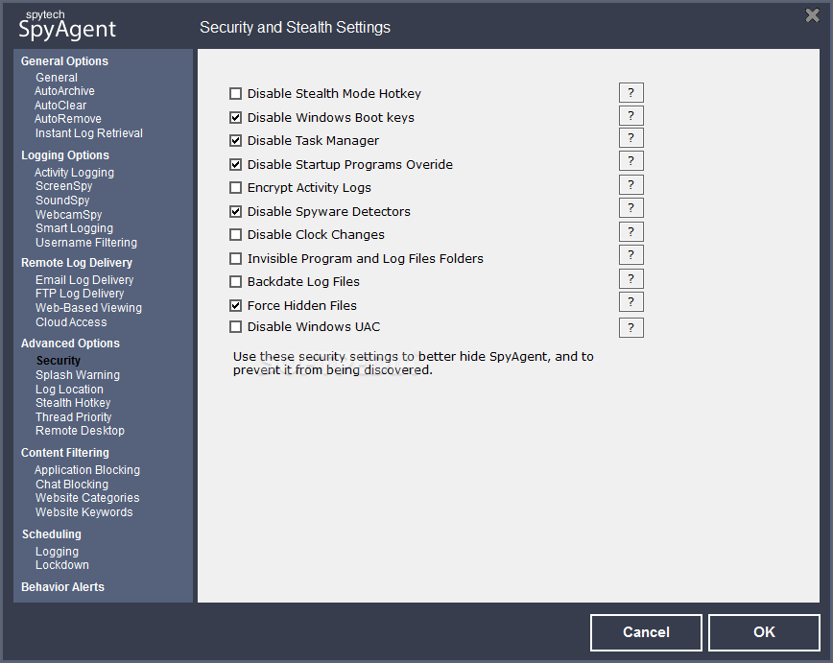
Task: Open help for Disable Startup Programs Overide
Action: pos(631,161)
